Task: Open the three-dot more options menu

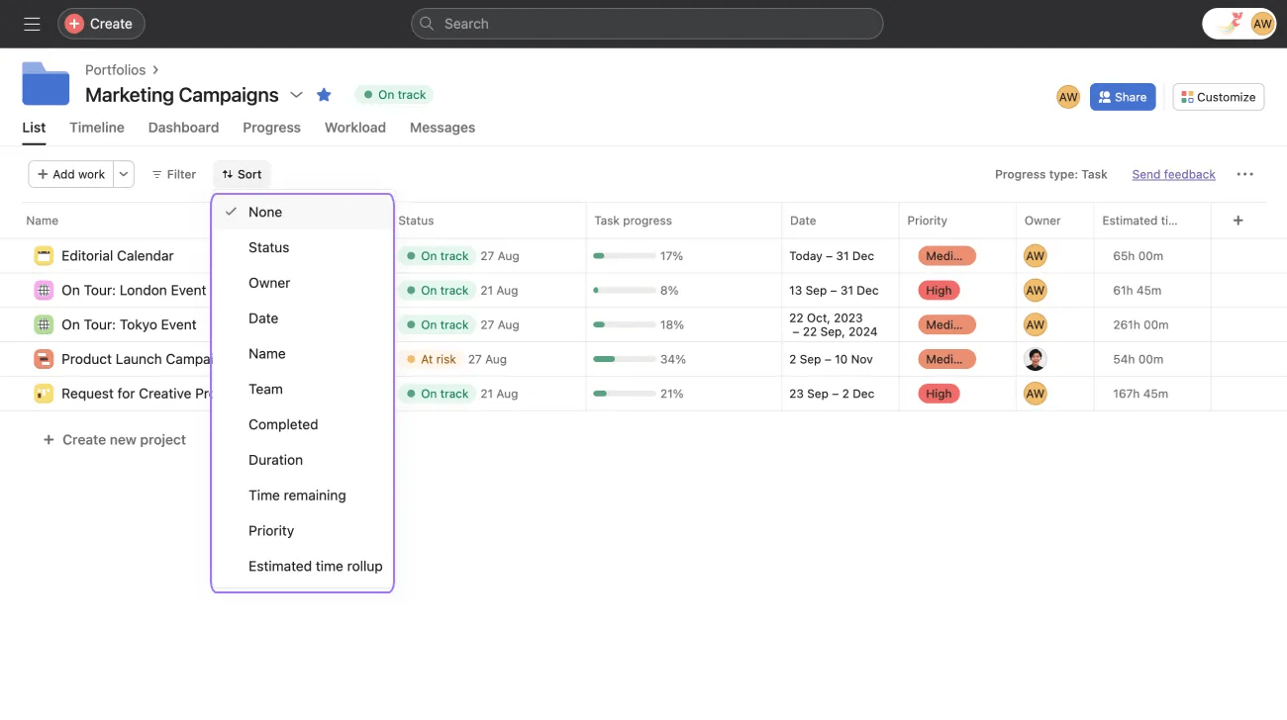Action: click(x=1244, y=174)
